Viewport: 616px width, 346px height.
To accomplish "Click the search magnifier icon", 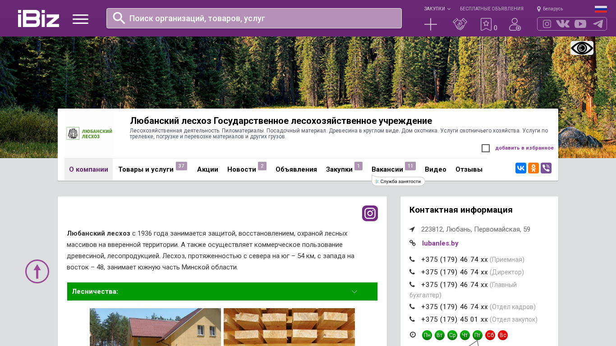I will [x=119, y=18].
